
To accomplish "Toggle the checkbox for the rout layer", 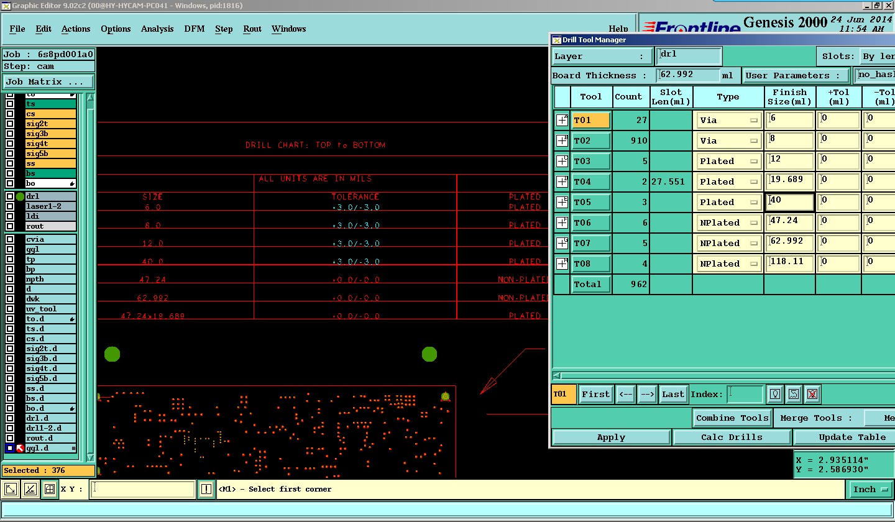I will (x=10, y=226).
